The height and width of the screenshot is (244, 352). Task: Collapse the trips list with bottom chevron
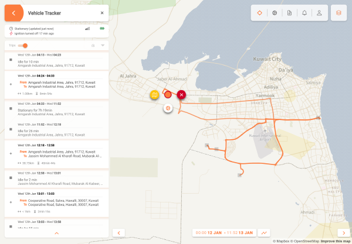point(56,233)
